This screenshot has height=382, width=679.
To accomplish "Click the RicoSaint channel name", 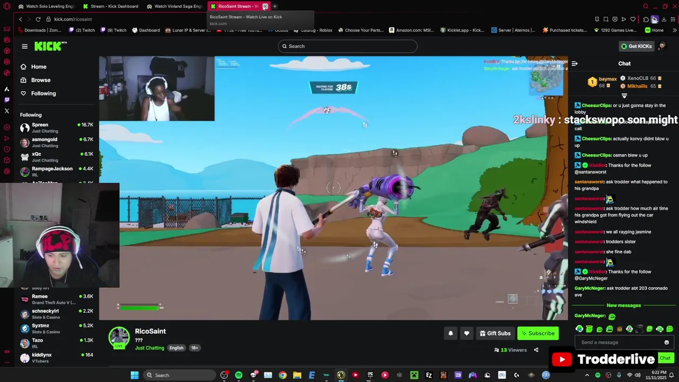I will tap(150, 331).
